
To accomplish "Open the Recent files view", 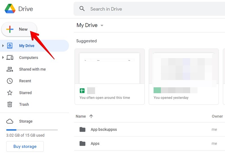I will click(25, 81).
